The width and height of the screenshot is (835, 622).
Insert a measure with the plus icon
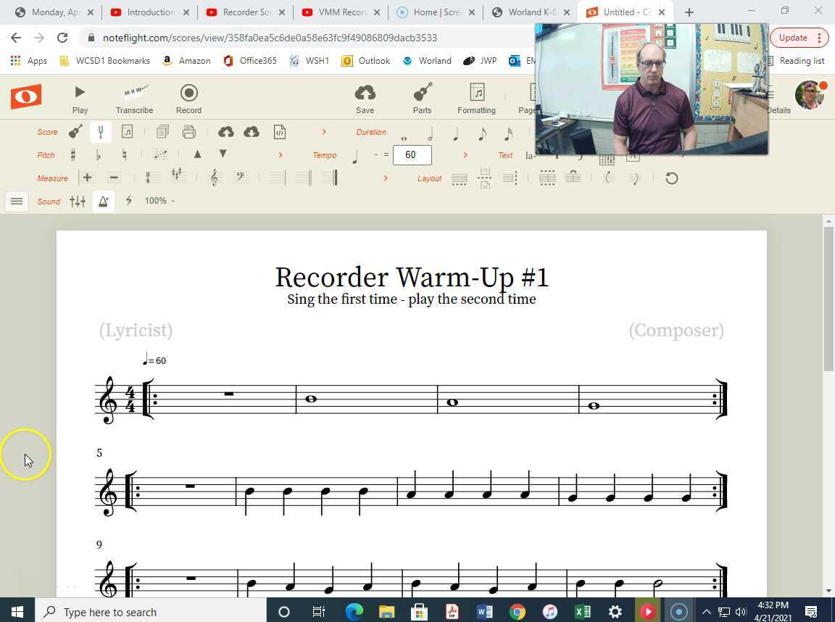(87, 178)
